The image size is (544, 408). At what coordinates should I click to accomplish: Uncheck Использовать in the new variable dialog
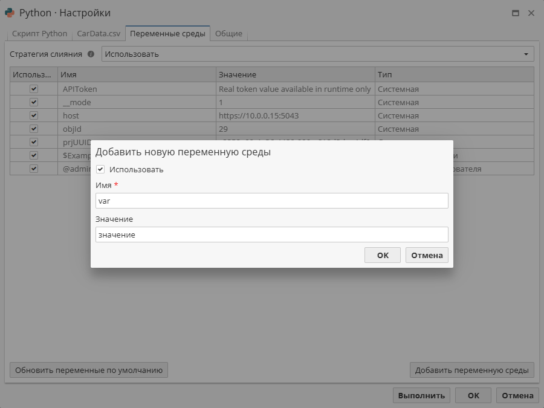point(100,169)
